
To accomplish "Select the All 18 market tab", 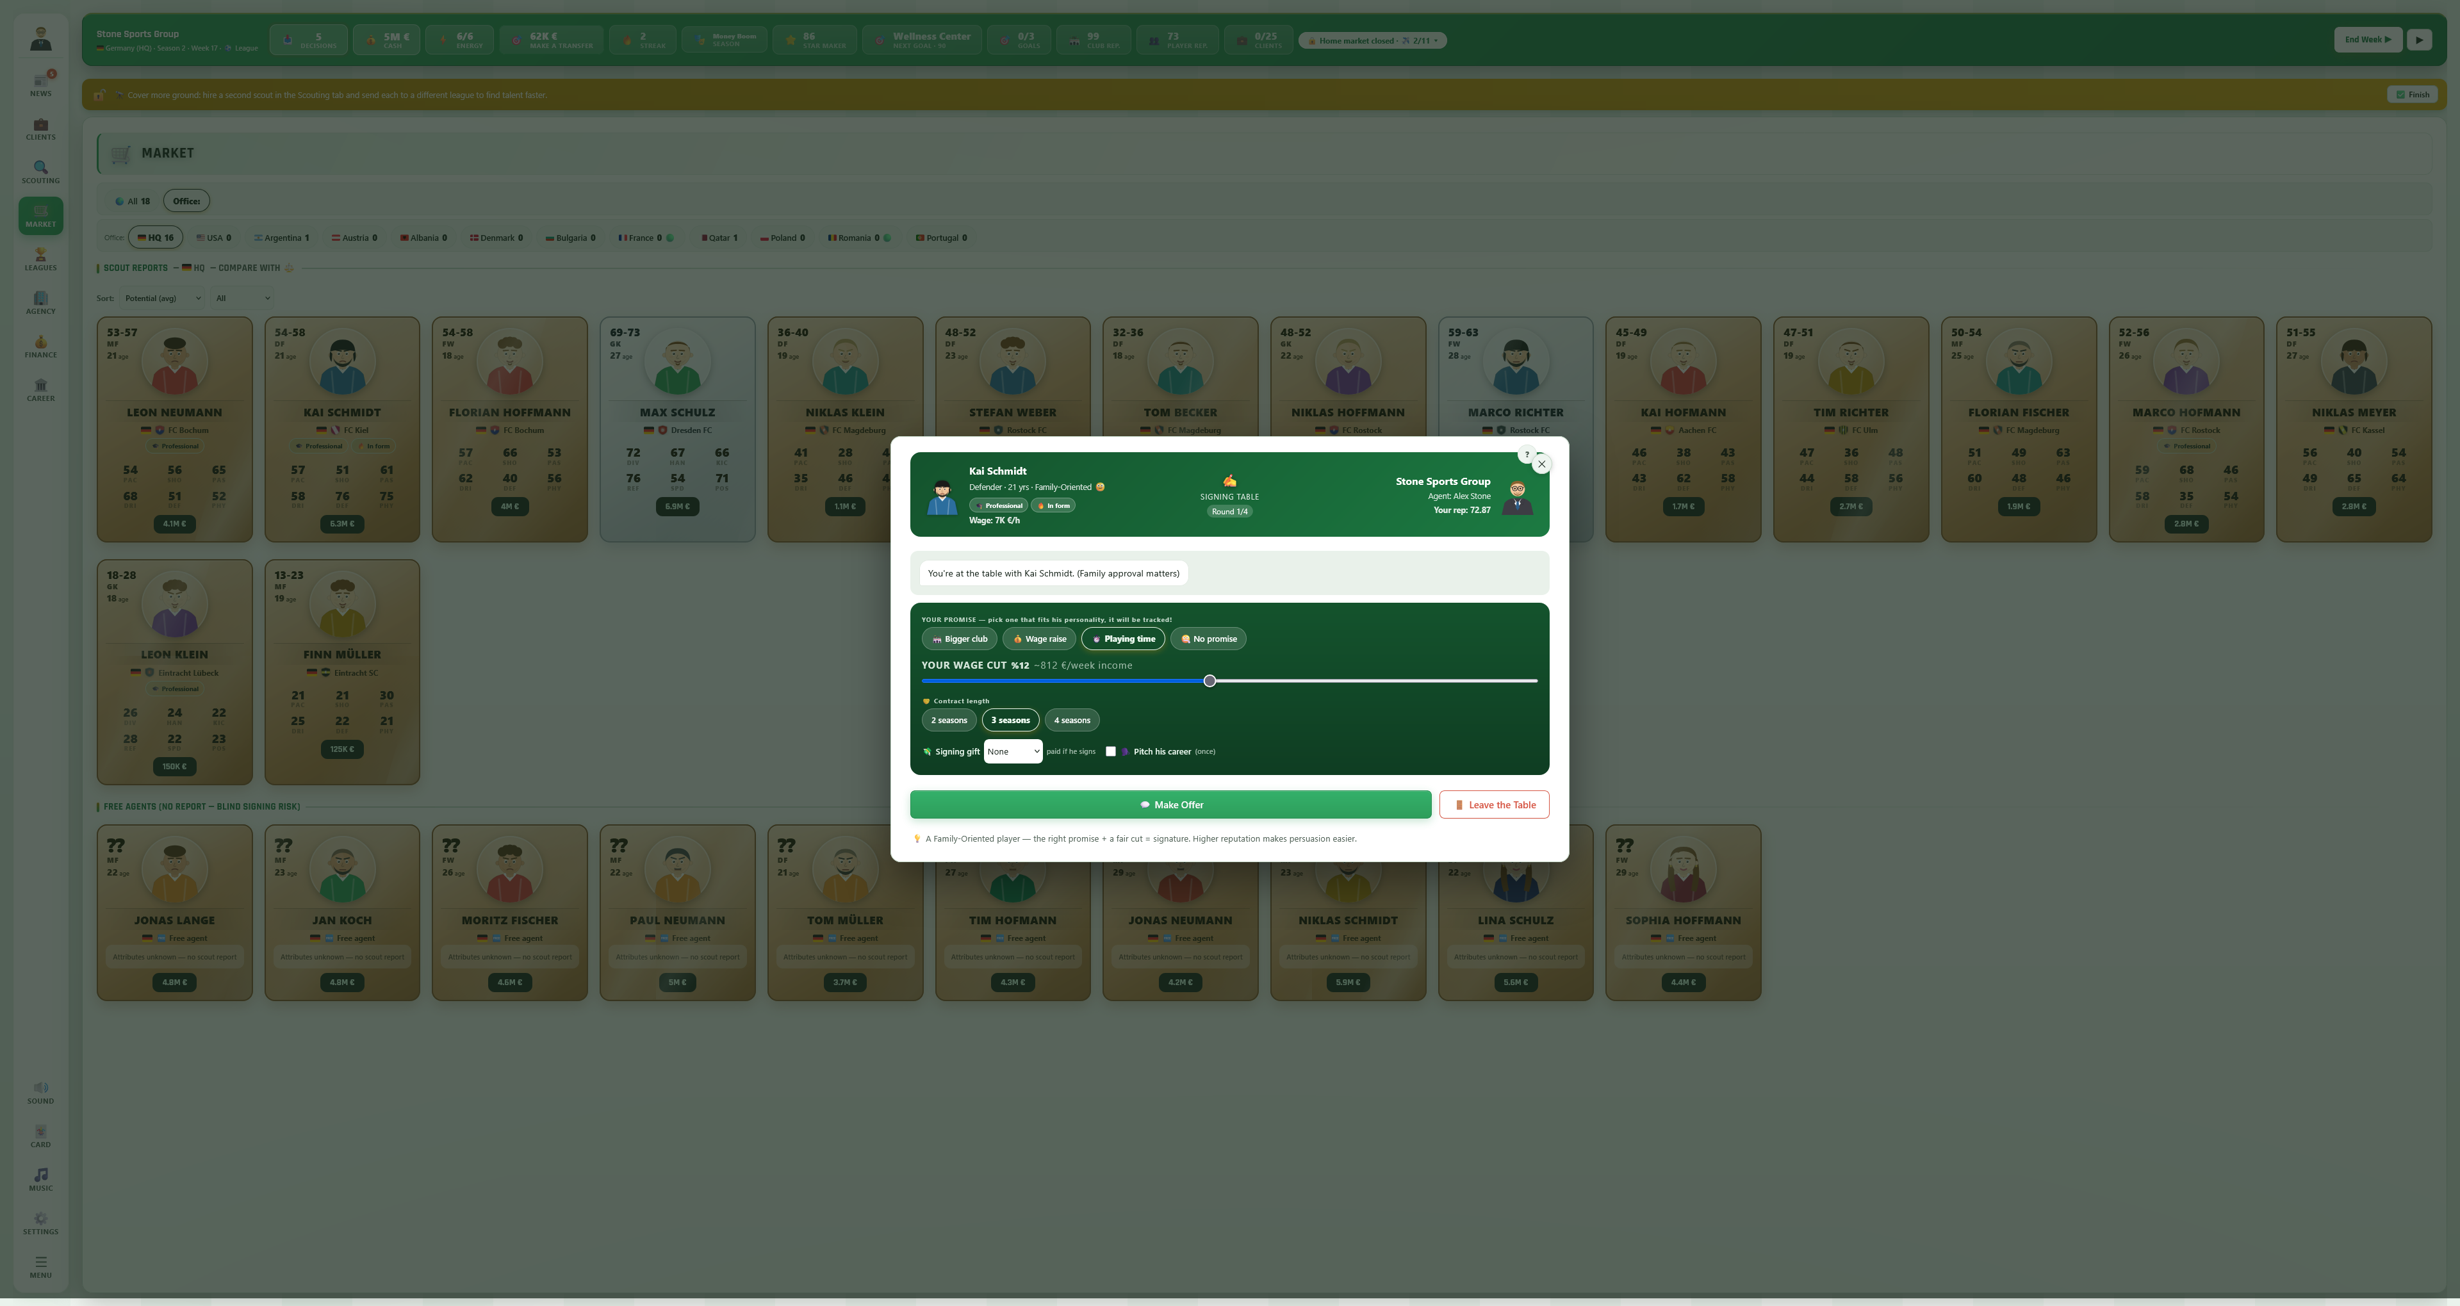I will coord(133,200).
